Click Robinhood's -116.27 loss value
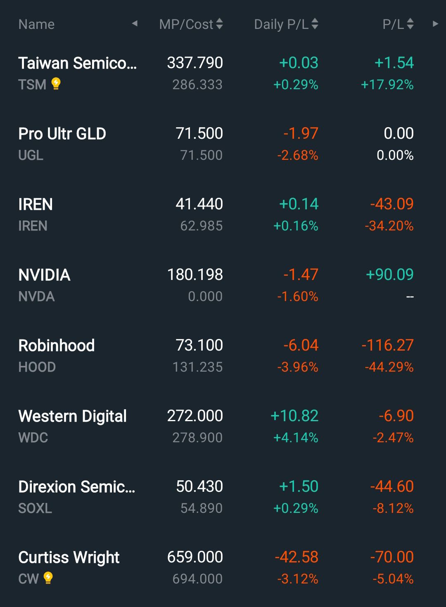This screenshot has width=446, height=607. (387, 345)
